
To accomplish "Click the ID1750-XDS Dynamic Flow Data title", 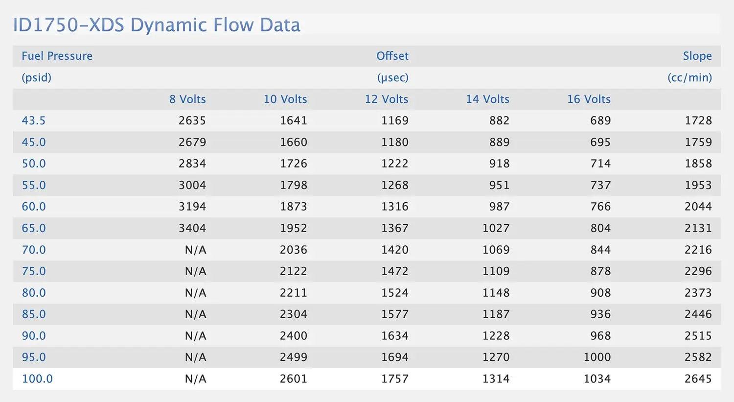I will click(x=157, y=25).
